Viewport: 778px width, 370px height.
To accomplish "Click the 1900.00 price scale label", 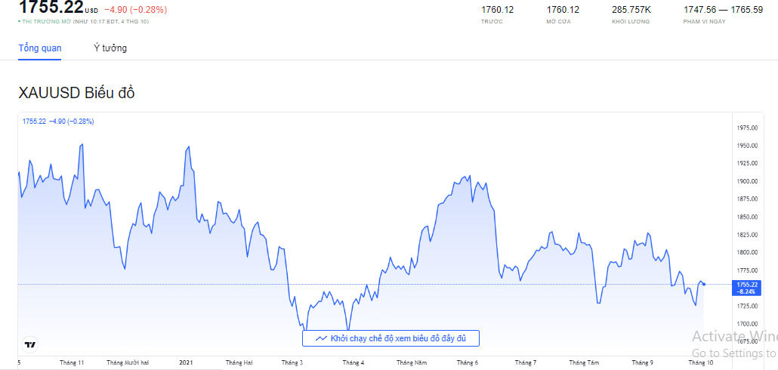I will pyautogui.click(x=748, y=181).
